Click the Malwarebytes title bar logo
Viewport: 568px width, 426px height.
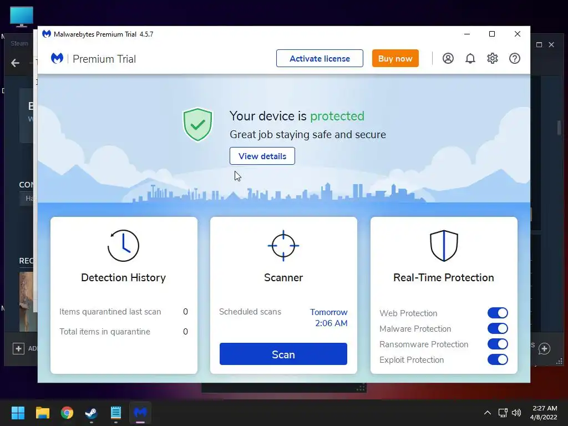coord(47,34)
